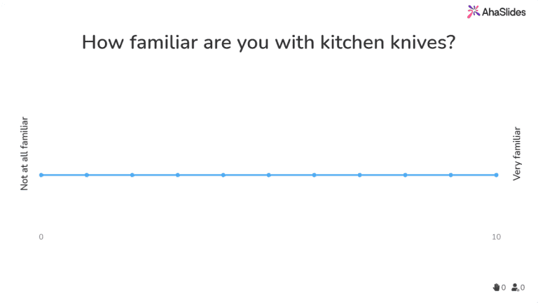The height and width of the screenshot is (303, 538).
Task: Select the second point on the scale
Action: pyautogui.click(x=87, y=175)
